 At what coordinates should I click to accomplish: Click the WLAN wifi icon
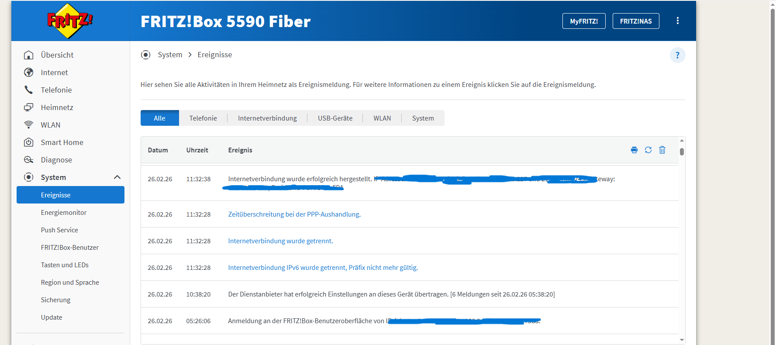click(29, 125)
